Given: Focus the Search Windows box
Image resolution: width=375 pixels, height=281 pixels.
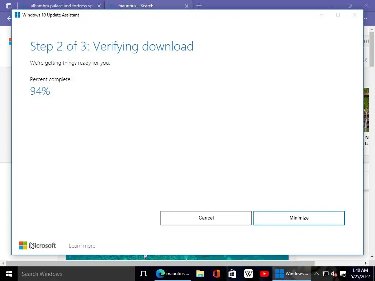Looking at the screenshot, I should click(x=76, y=274).
